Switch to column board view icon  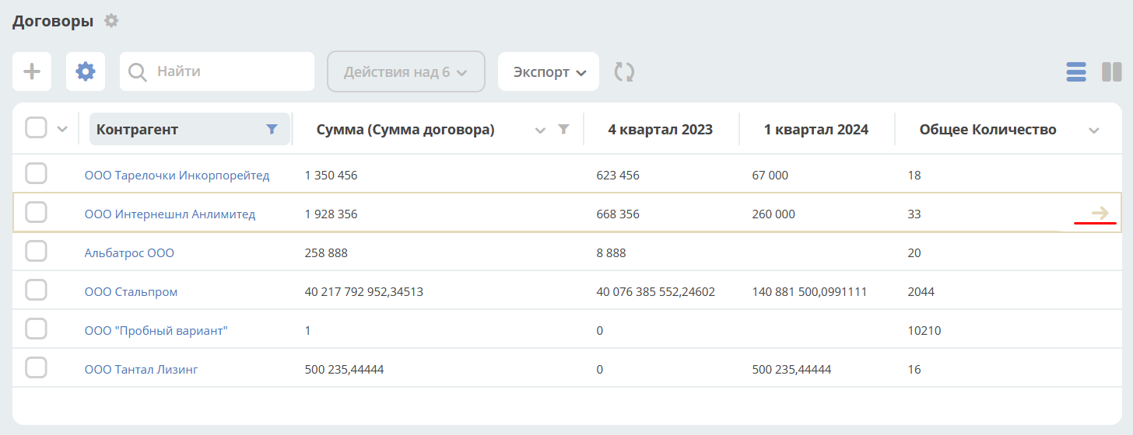(1111, 72)
